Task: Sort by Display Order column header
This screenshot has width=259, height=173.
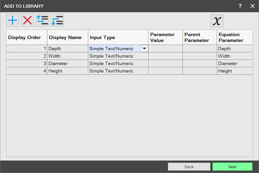Action: click(27, 37)
